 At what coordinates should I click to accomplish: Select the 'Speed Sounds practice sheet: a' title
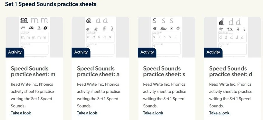coord(98,71)
